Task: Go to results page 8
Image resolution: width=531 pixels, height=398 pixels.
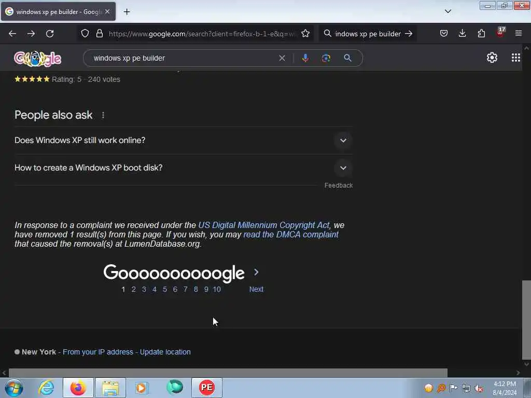Action: (x=195, y=289)
